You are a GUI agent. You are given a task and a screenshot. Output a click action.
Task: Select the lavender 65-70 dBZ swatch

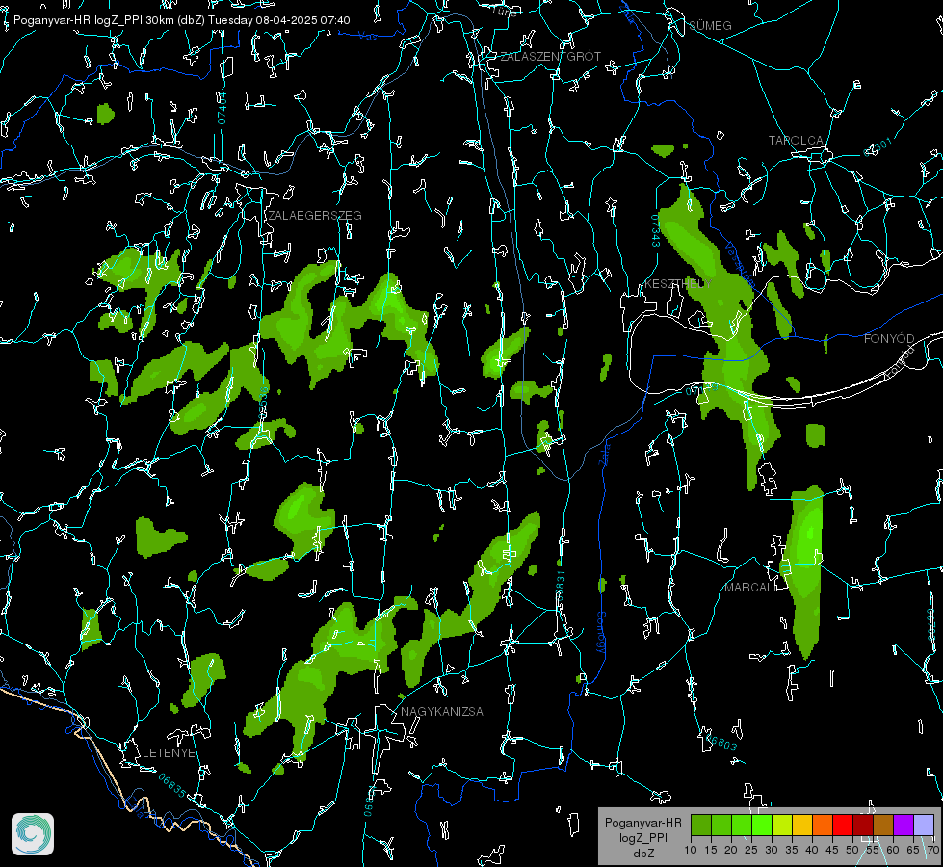(x=924, y=825)
